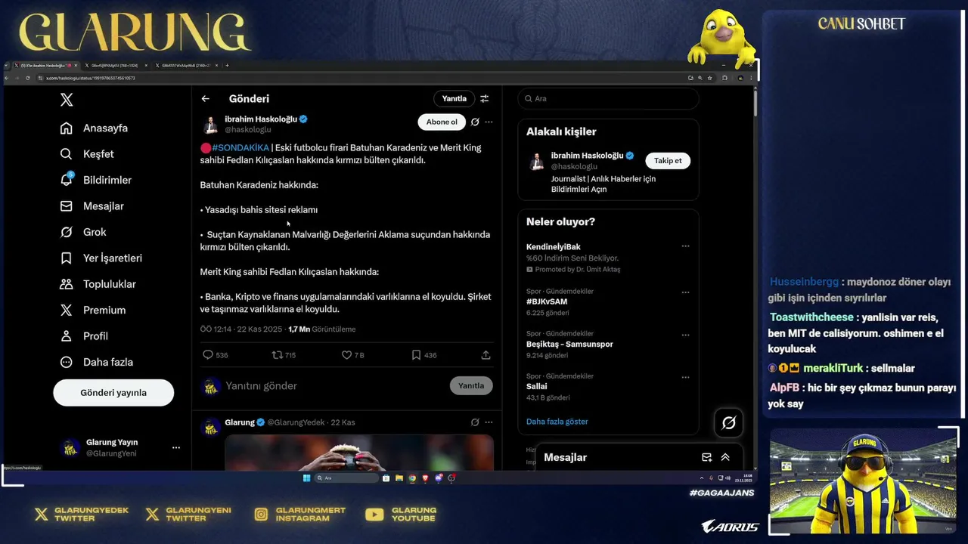Go back with Gönderi arrow
Image resolution: width=968 pixels, height=544 pixels.
point(205,99)
